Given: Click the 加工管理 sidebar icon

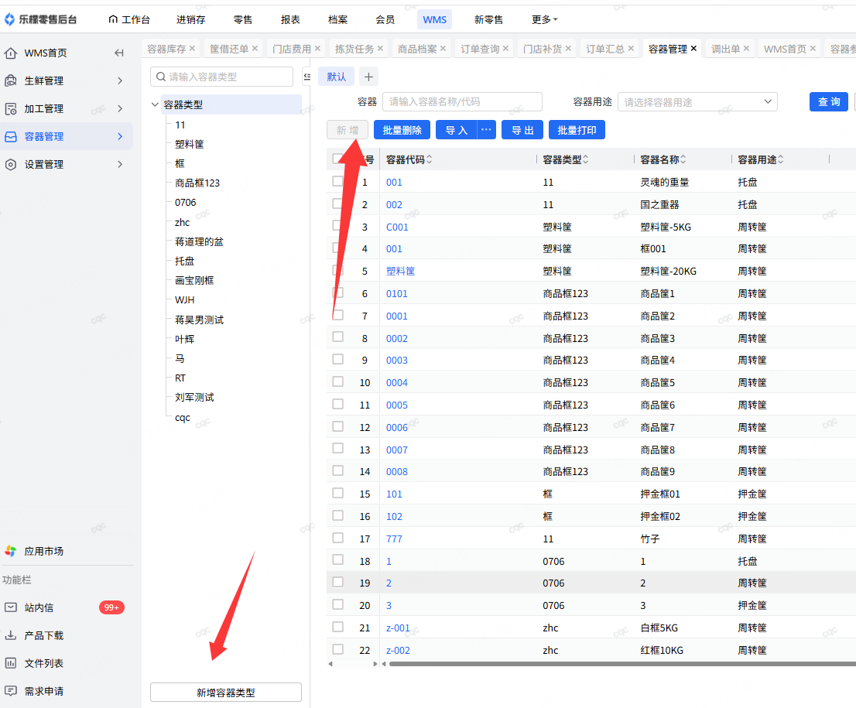Looking at the screenshot, I should pyautogui.click(x=10, y=108).
